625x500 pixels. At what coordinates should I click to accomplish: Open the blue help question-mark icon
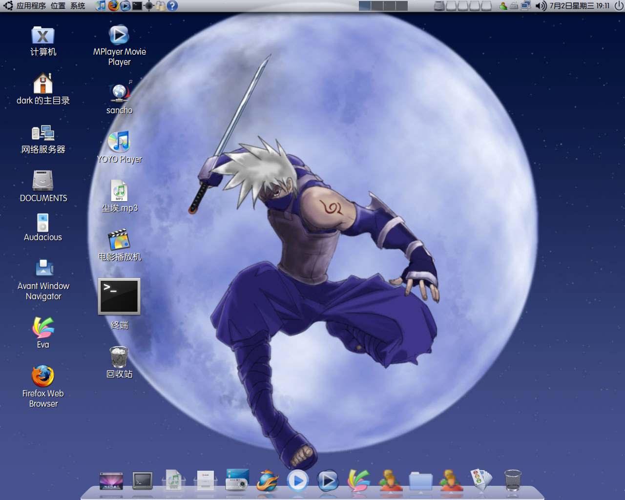(172, 6)
